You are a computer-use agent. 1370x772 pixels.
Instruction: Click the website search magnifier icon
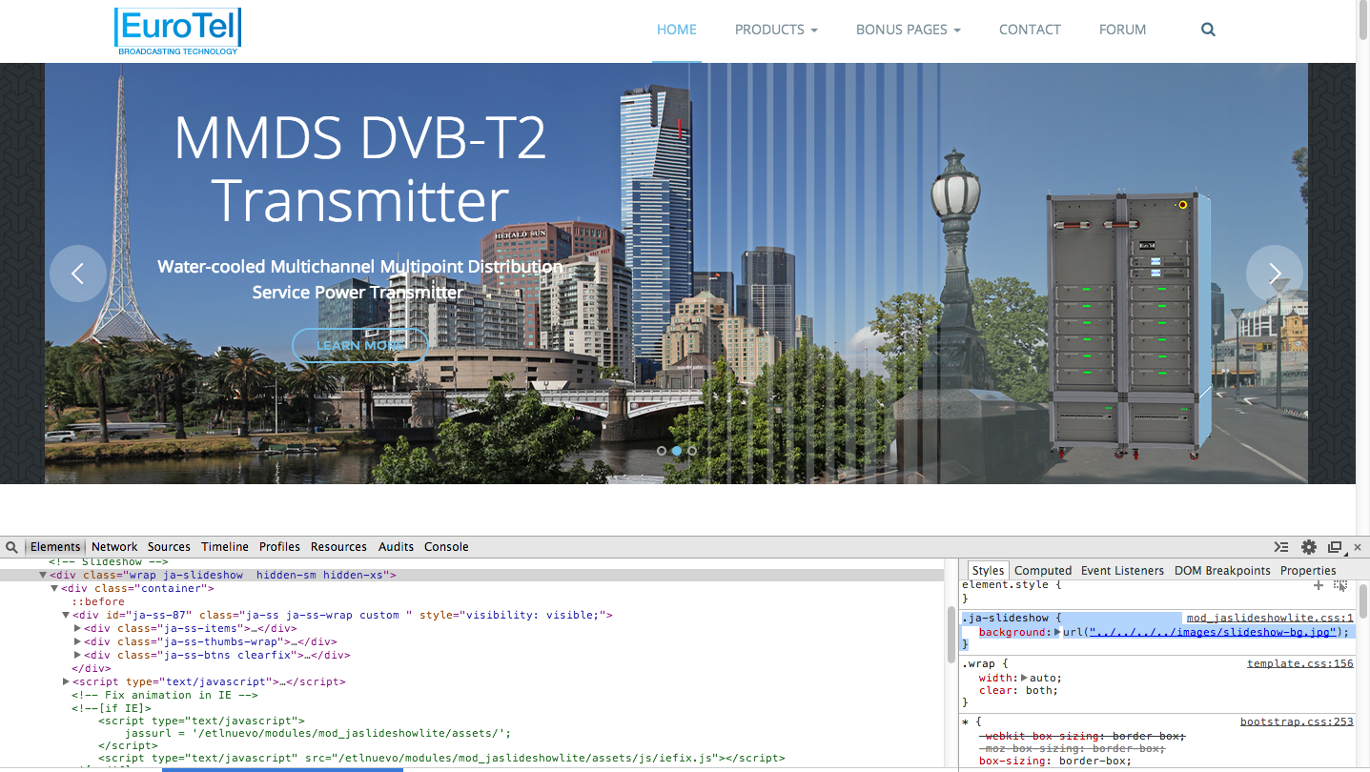tap(1208, 30)
